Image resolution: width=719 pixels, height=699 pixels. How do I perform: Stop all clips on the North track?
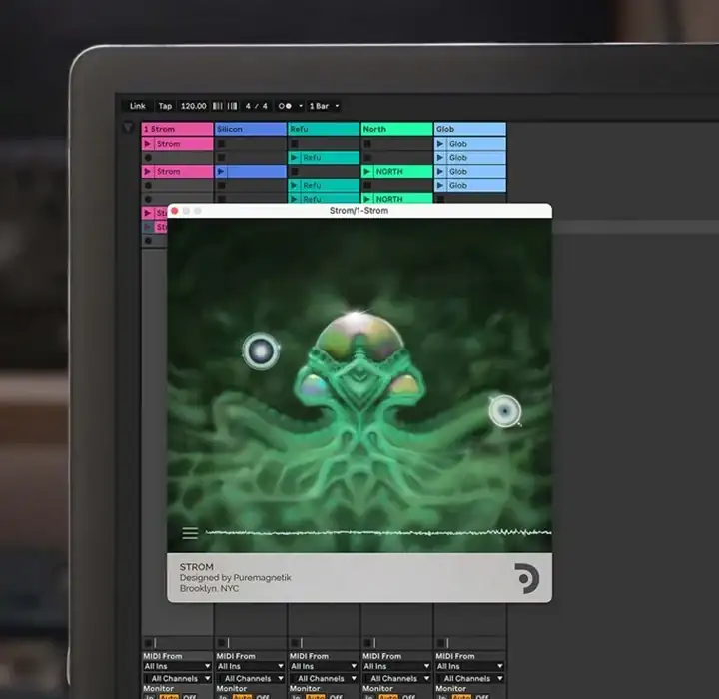click(x=367, y=643)
